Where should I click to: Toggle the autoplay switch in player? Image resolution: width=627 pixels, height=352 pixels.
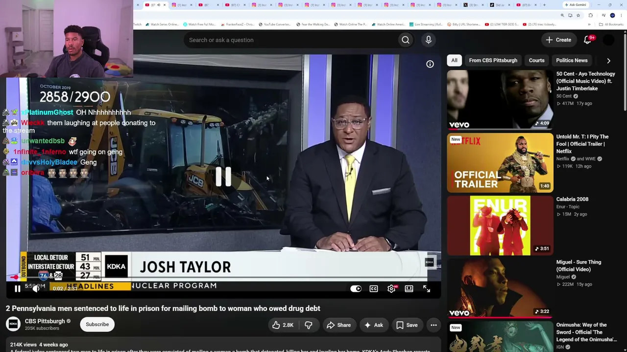point(356,289)
